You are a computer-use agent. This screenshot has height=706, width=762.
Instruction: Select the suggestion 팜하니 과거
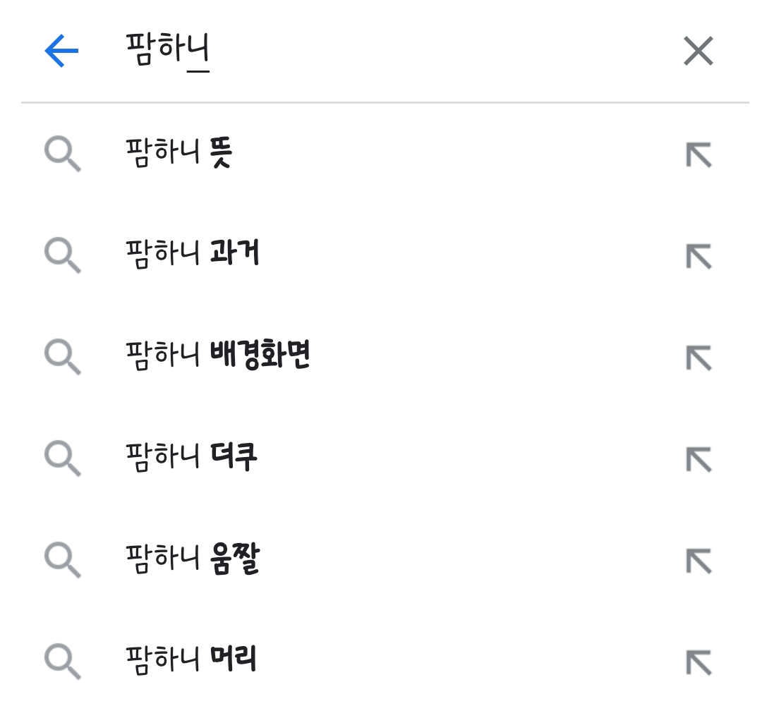click(192, 255)
